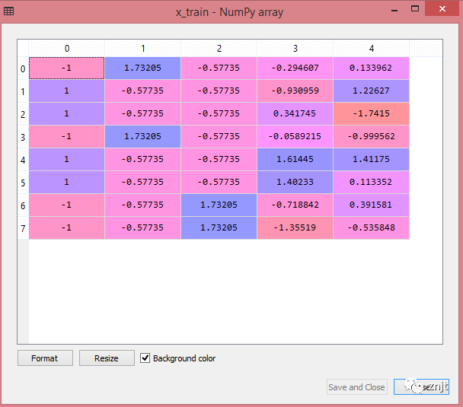
Task: Click the Resize button
Action: click(107, 358)
